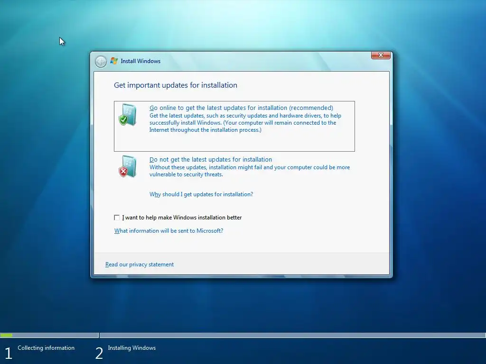
Task: Click the green progress bar segment
Action: 7,335
